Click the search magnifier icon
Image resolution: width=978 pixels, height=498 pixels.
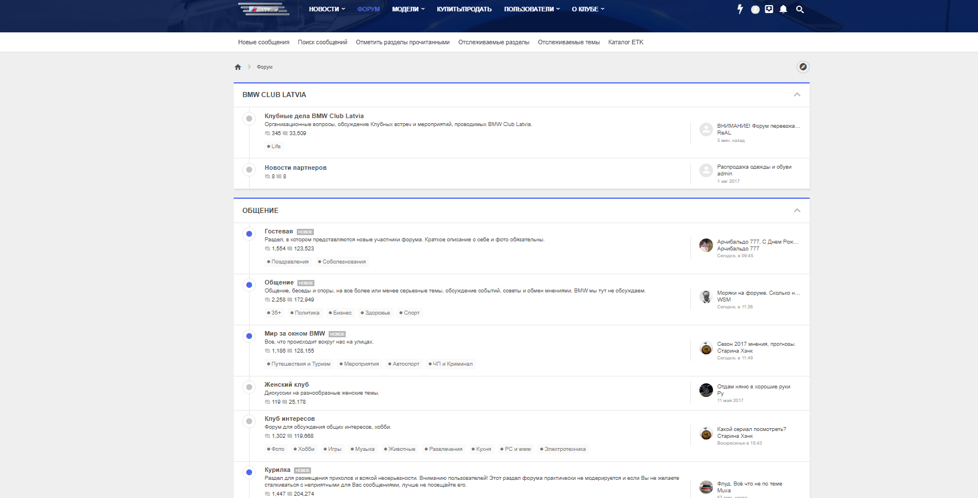800,9
